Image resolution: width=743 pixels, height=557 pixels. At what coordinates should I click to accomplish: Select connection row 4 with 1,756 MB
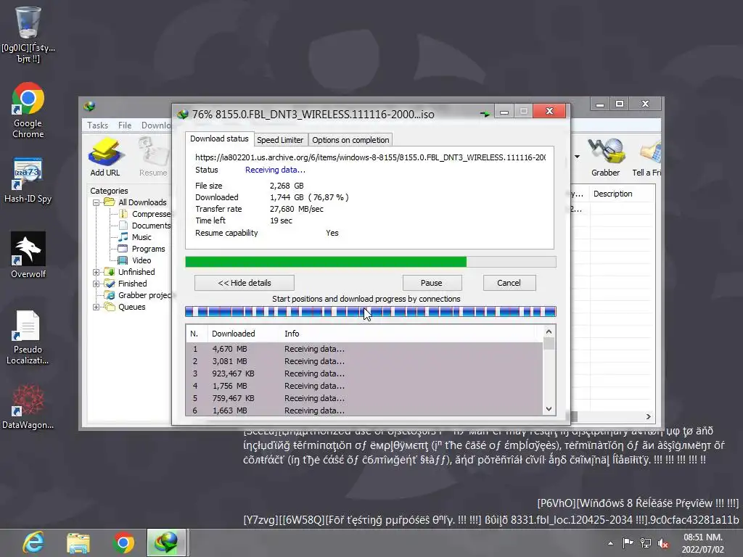364,386
